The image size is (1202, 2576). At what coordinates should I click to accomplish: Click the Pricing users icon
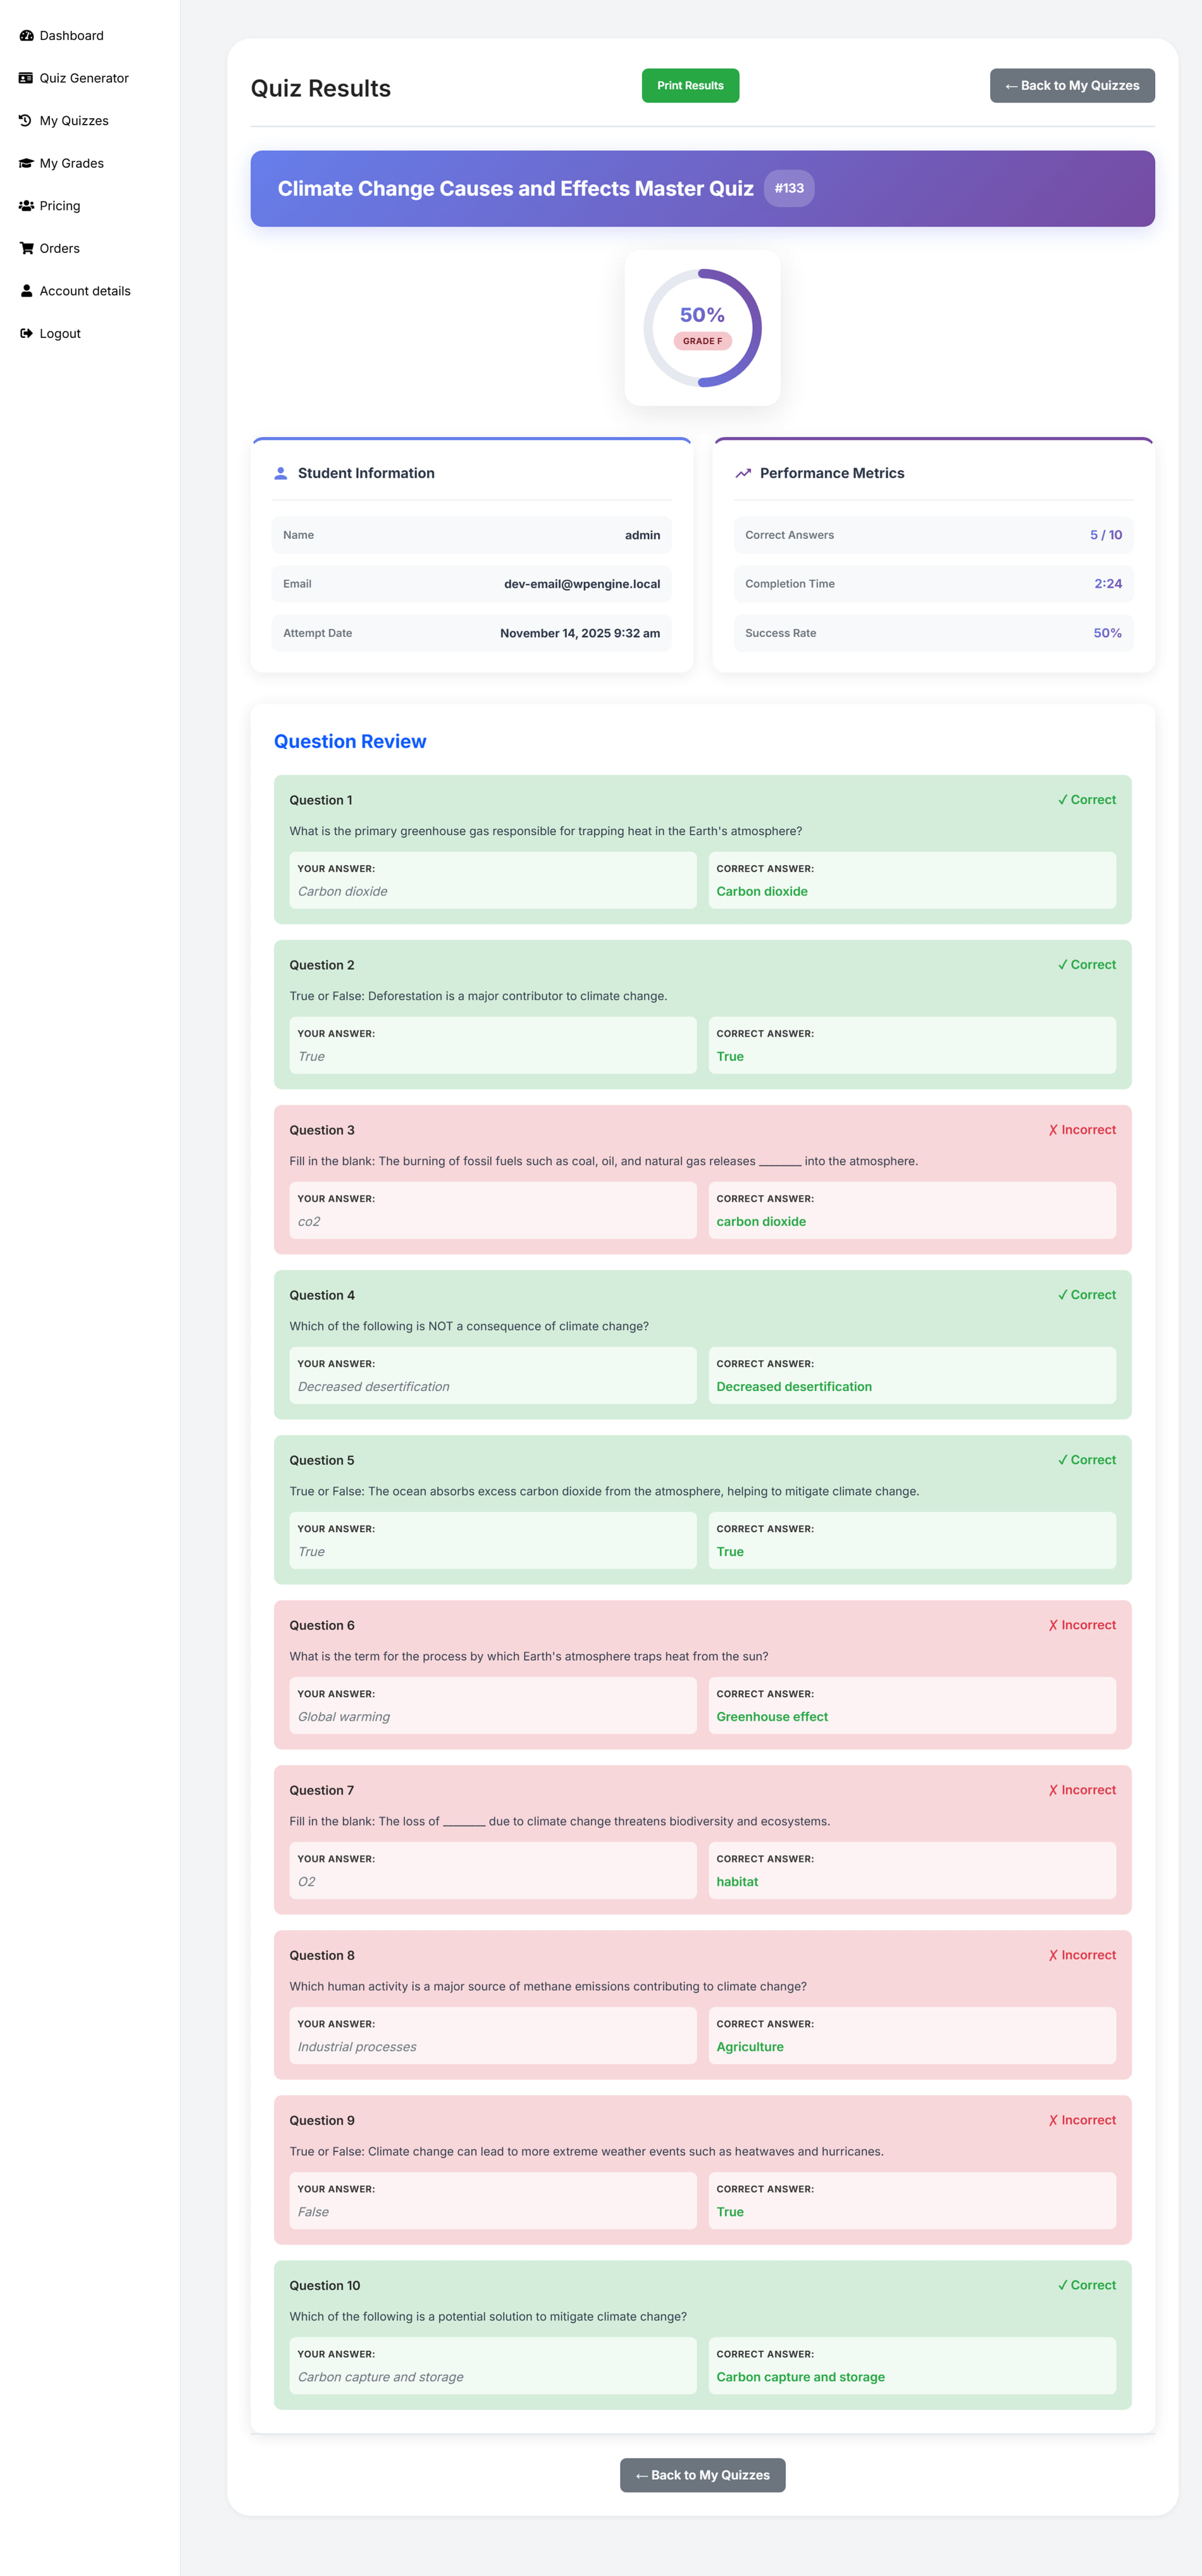26,206
